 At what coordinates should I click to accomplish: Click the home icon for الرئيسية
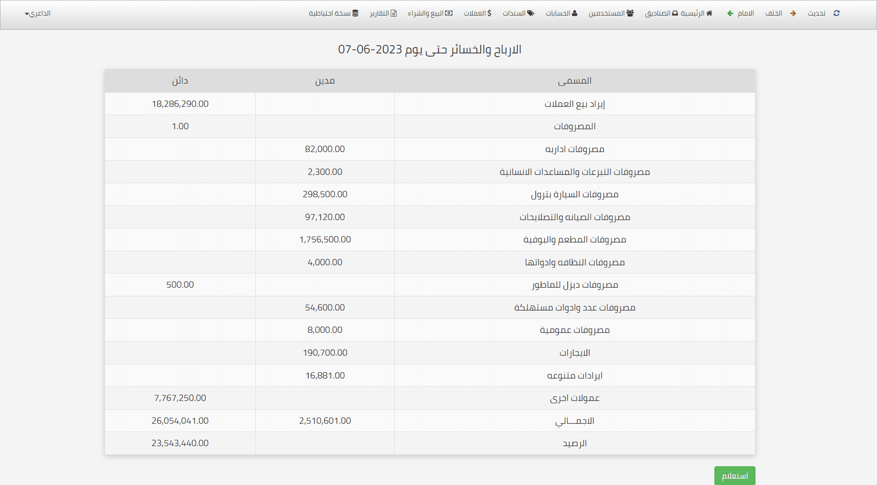click(x=709, y=13)
